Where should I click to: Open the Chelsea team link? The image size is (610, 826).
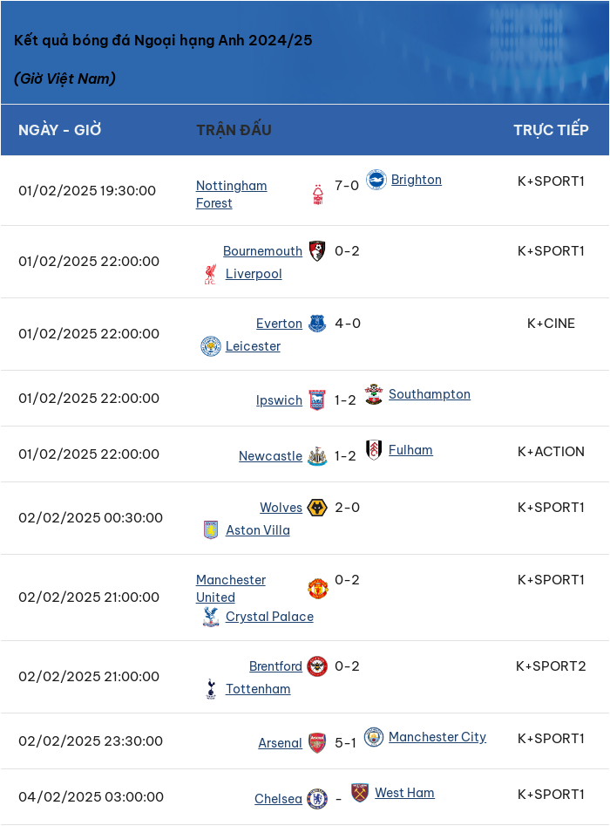pos(278,799)
